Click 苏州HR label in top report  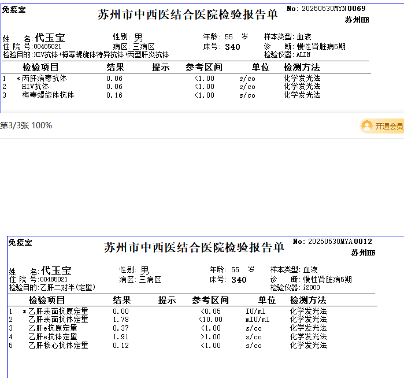pyautogui.click(x=357, y=20)
